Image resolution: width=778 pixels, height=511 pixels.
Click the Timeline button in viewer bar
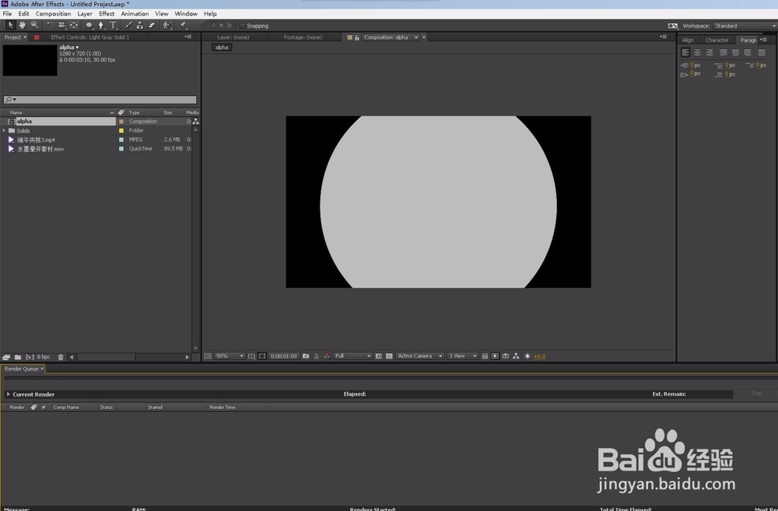(505, 356)
